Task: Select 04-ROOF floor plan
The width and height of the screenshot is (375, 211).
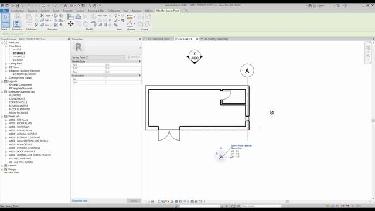Action: click(18, 60)
